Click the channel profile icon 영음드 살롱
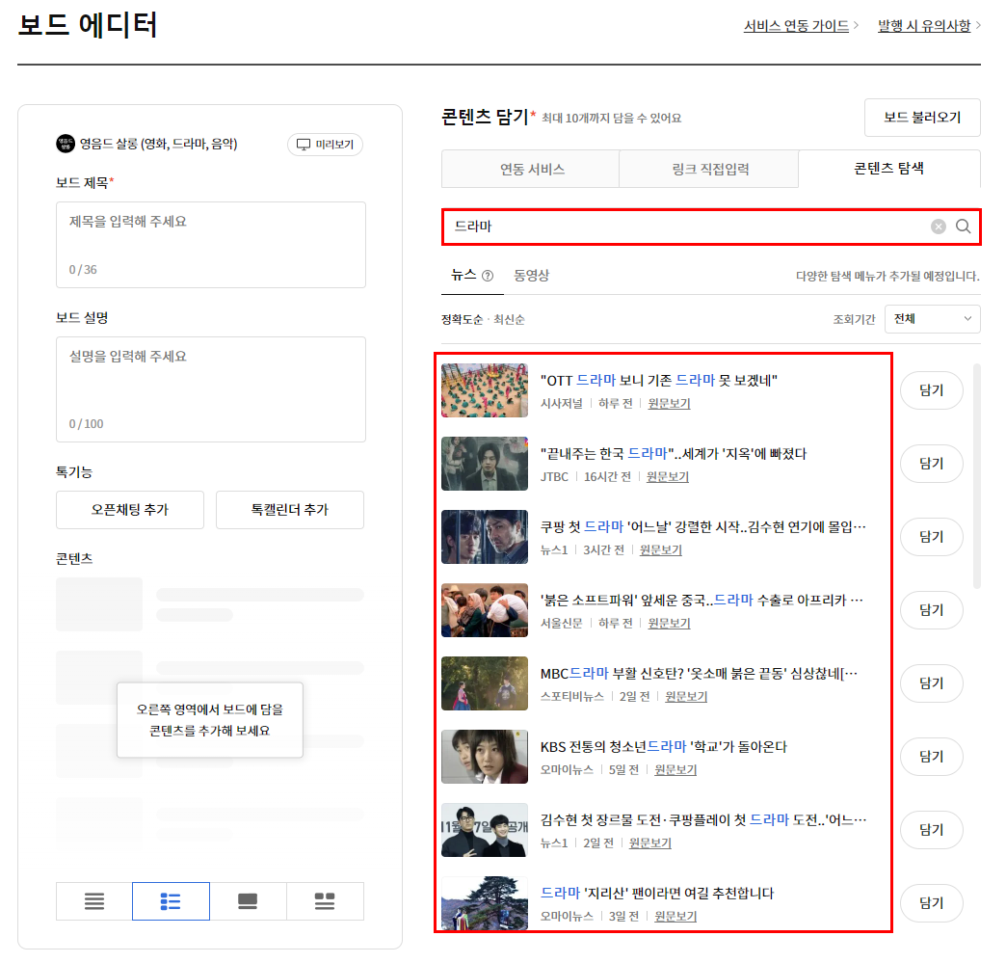Viewport: 1006px width, 963px height. pyautogui.click(x=66, y=144)
